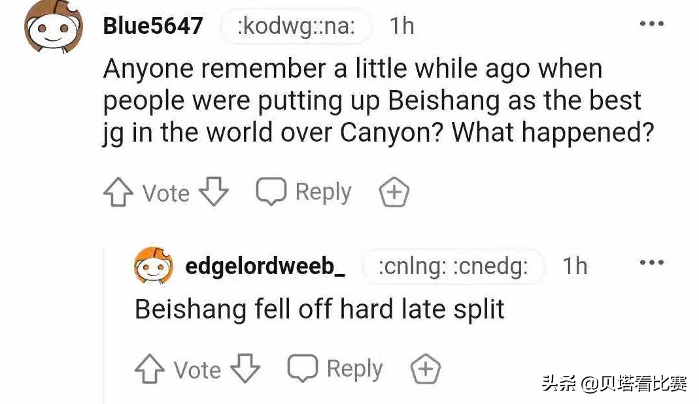Reply to Blue5647's comment

point(304,192)
